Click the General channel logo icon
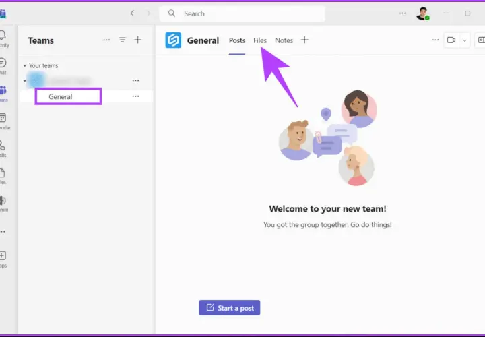485x337 pixels. 173,40
